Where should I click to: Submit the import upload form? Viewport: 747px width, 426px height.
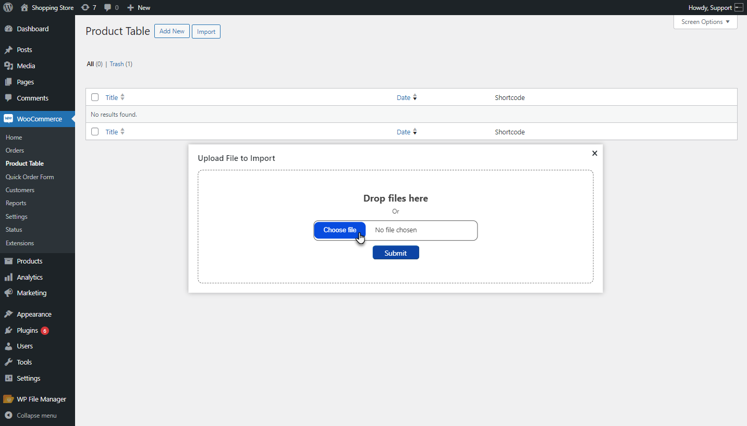(x=396, y=253)
